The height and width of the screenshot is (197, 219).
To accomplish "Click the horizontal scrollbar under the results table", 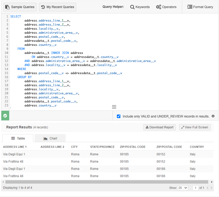I will pos(106,182).
